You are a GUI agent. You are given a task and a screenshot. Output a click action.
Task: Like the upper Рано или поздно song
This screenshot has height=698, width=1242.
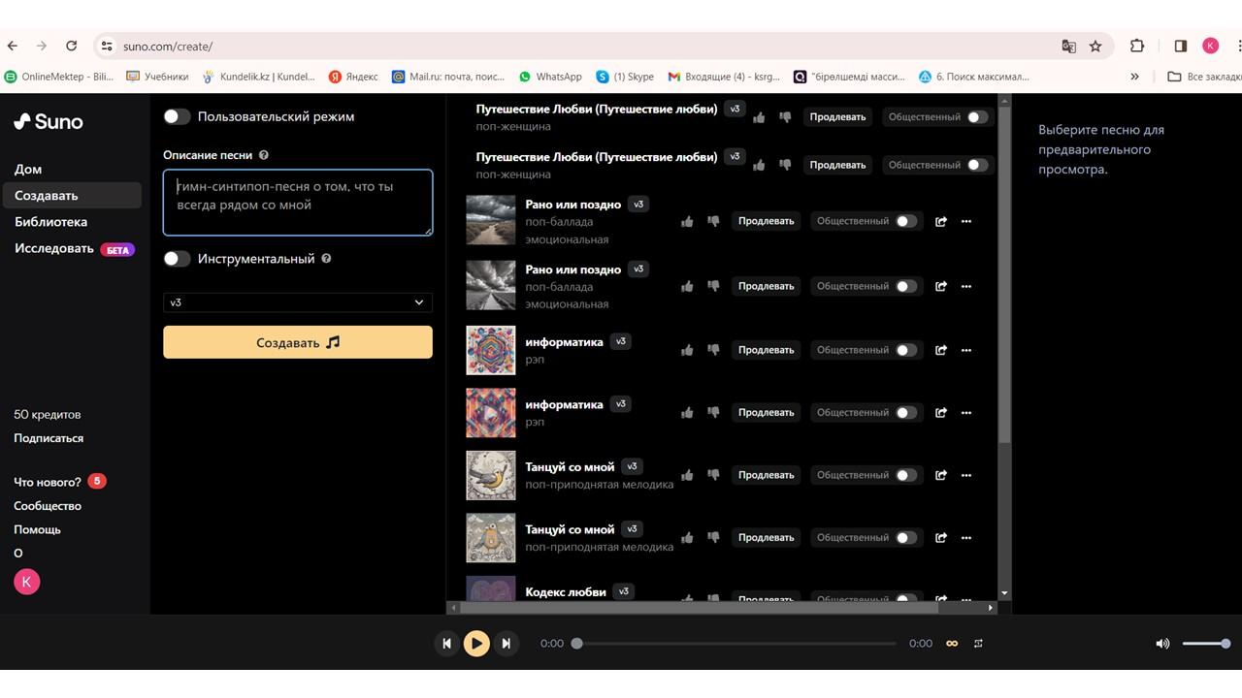pos(687,221)
